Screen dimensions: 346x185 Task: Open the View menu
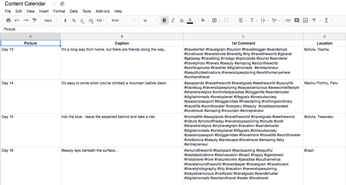click(30, 11)
